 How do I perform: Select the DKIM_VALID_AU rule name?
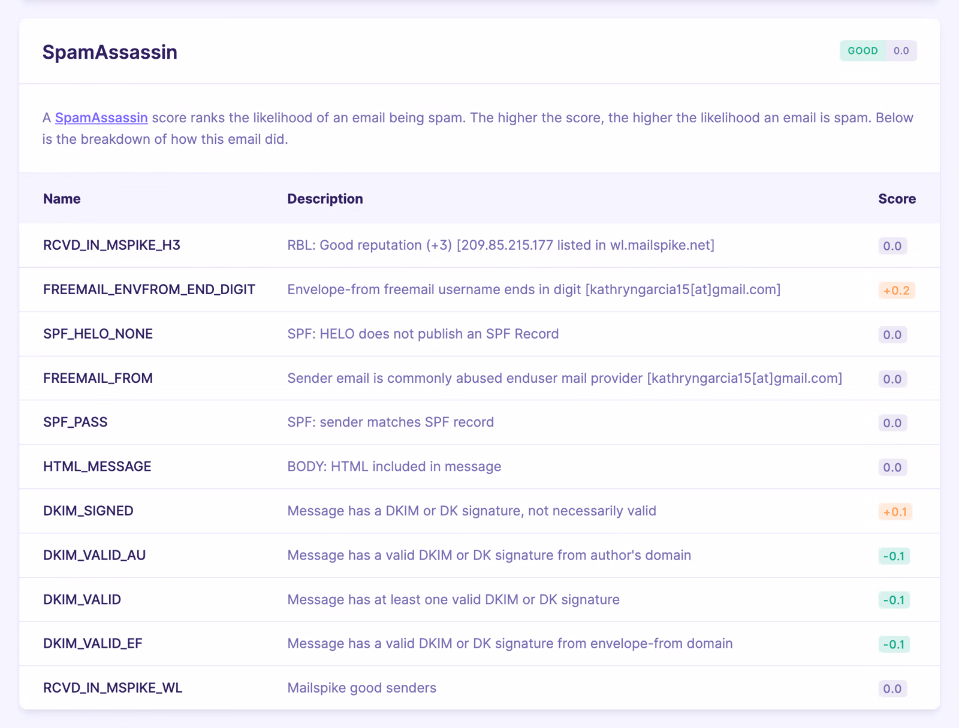pyautogui.click(x=95, y=555)
